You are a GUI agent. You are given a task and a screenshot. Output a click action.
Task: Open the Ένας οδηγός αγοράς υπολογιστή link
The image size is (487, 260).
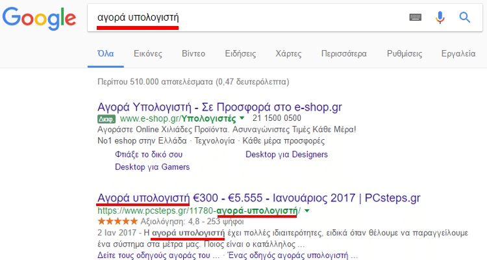pos(293,255)
